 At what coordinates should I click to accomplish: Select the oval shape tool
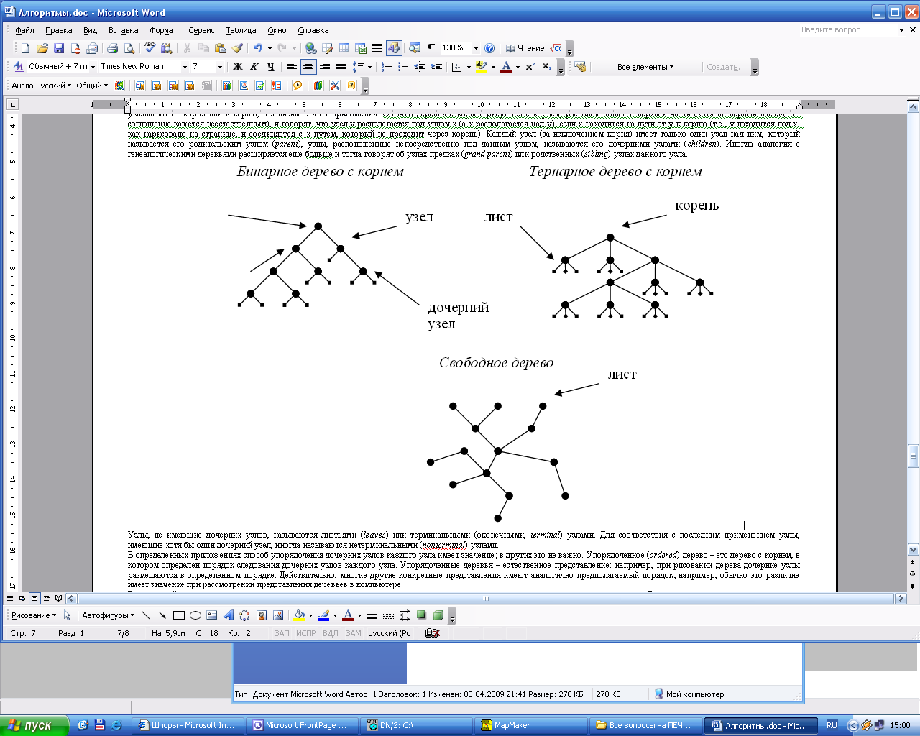(195, 615)
